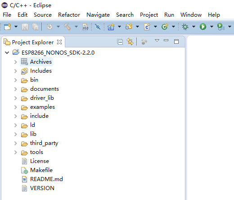Screen dimensions: 234x200
Task: Expand the bin folder
Action: pos(16,80)
